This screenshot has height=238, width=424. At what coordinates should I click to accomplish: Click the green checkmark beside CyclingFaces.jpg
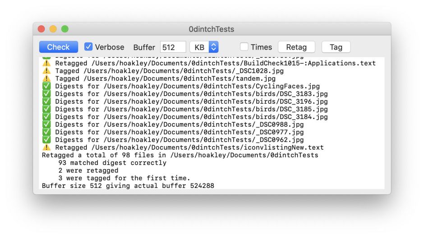click(x=46, y=86)
